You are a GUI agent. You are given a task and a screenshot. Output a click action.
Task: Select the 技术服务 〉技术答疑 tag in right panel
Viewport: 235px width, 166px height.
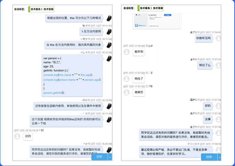tap(151, 8)
